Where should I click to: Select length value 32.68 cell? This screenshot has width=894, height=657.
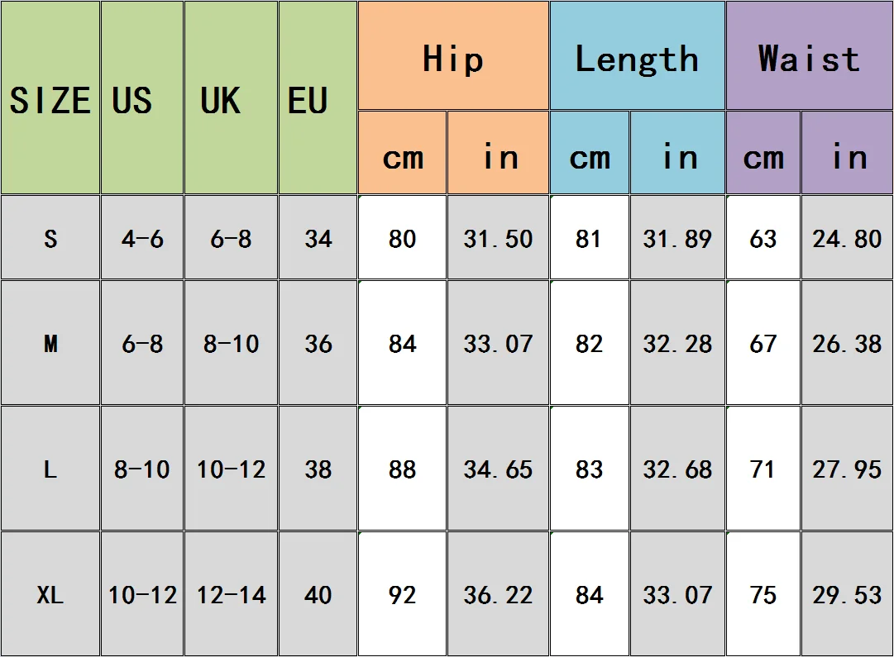(x=677, y=468)
